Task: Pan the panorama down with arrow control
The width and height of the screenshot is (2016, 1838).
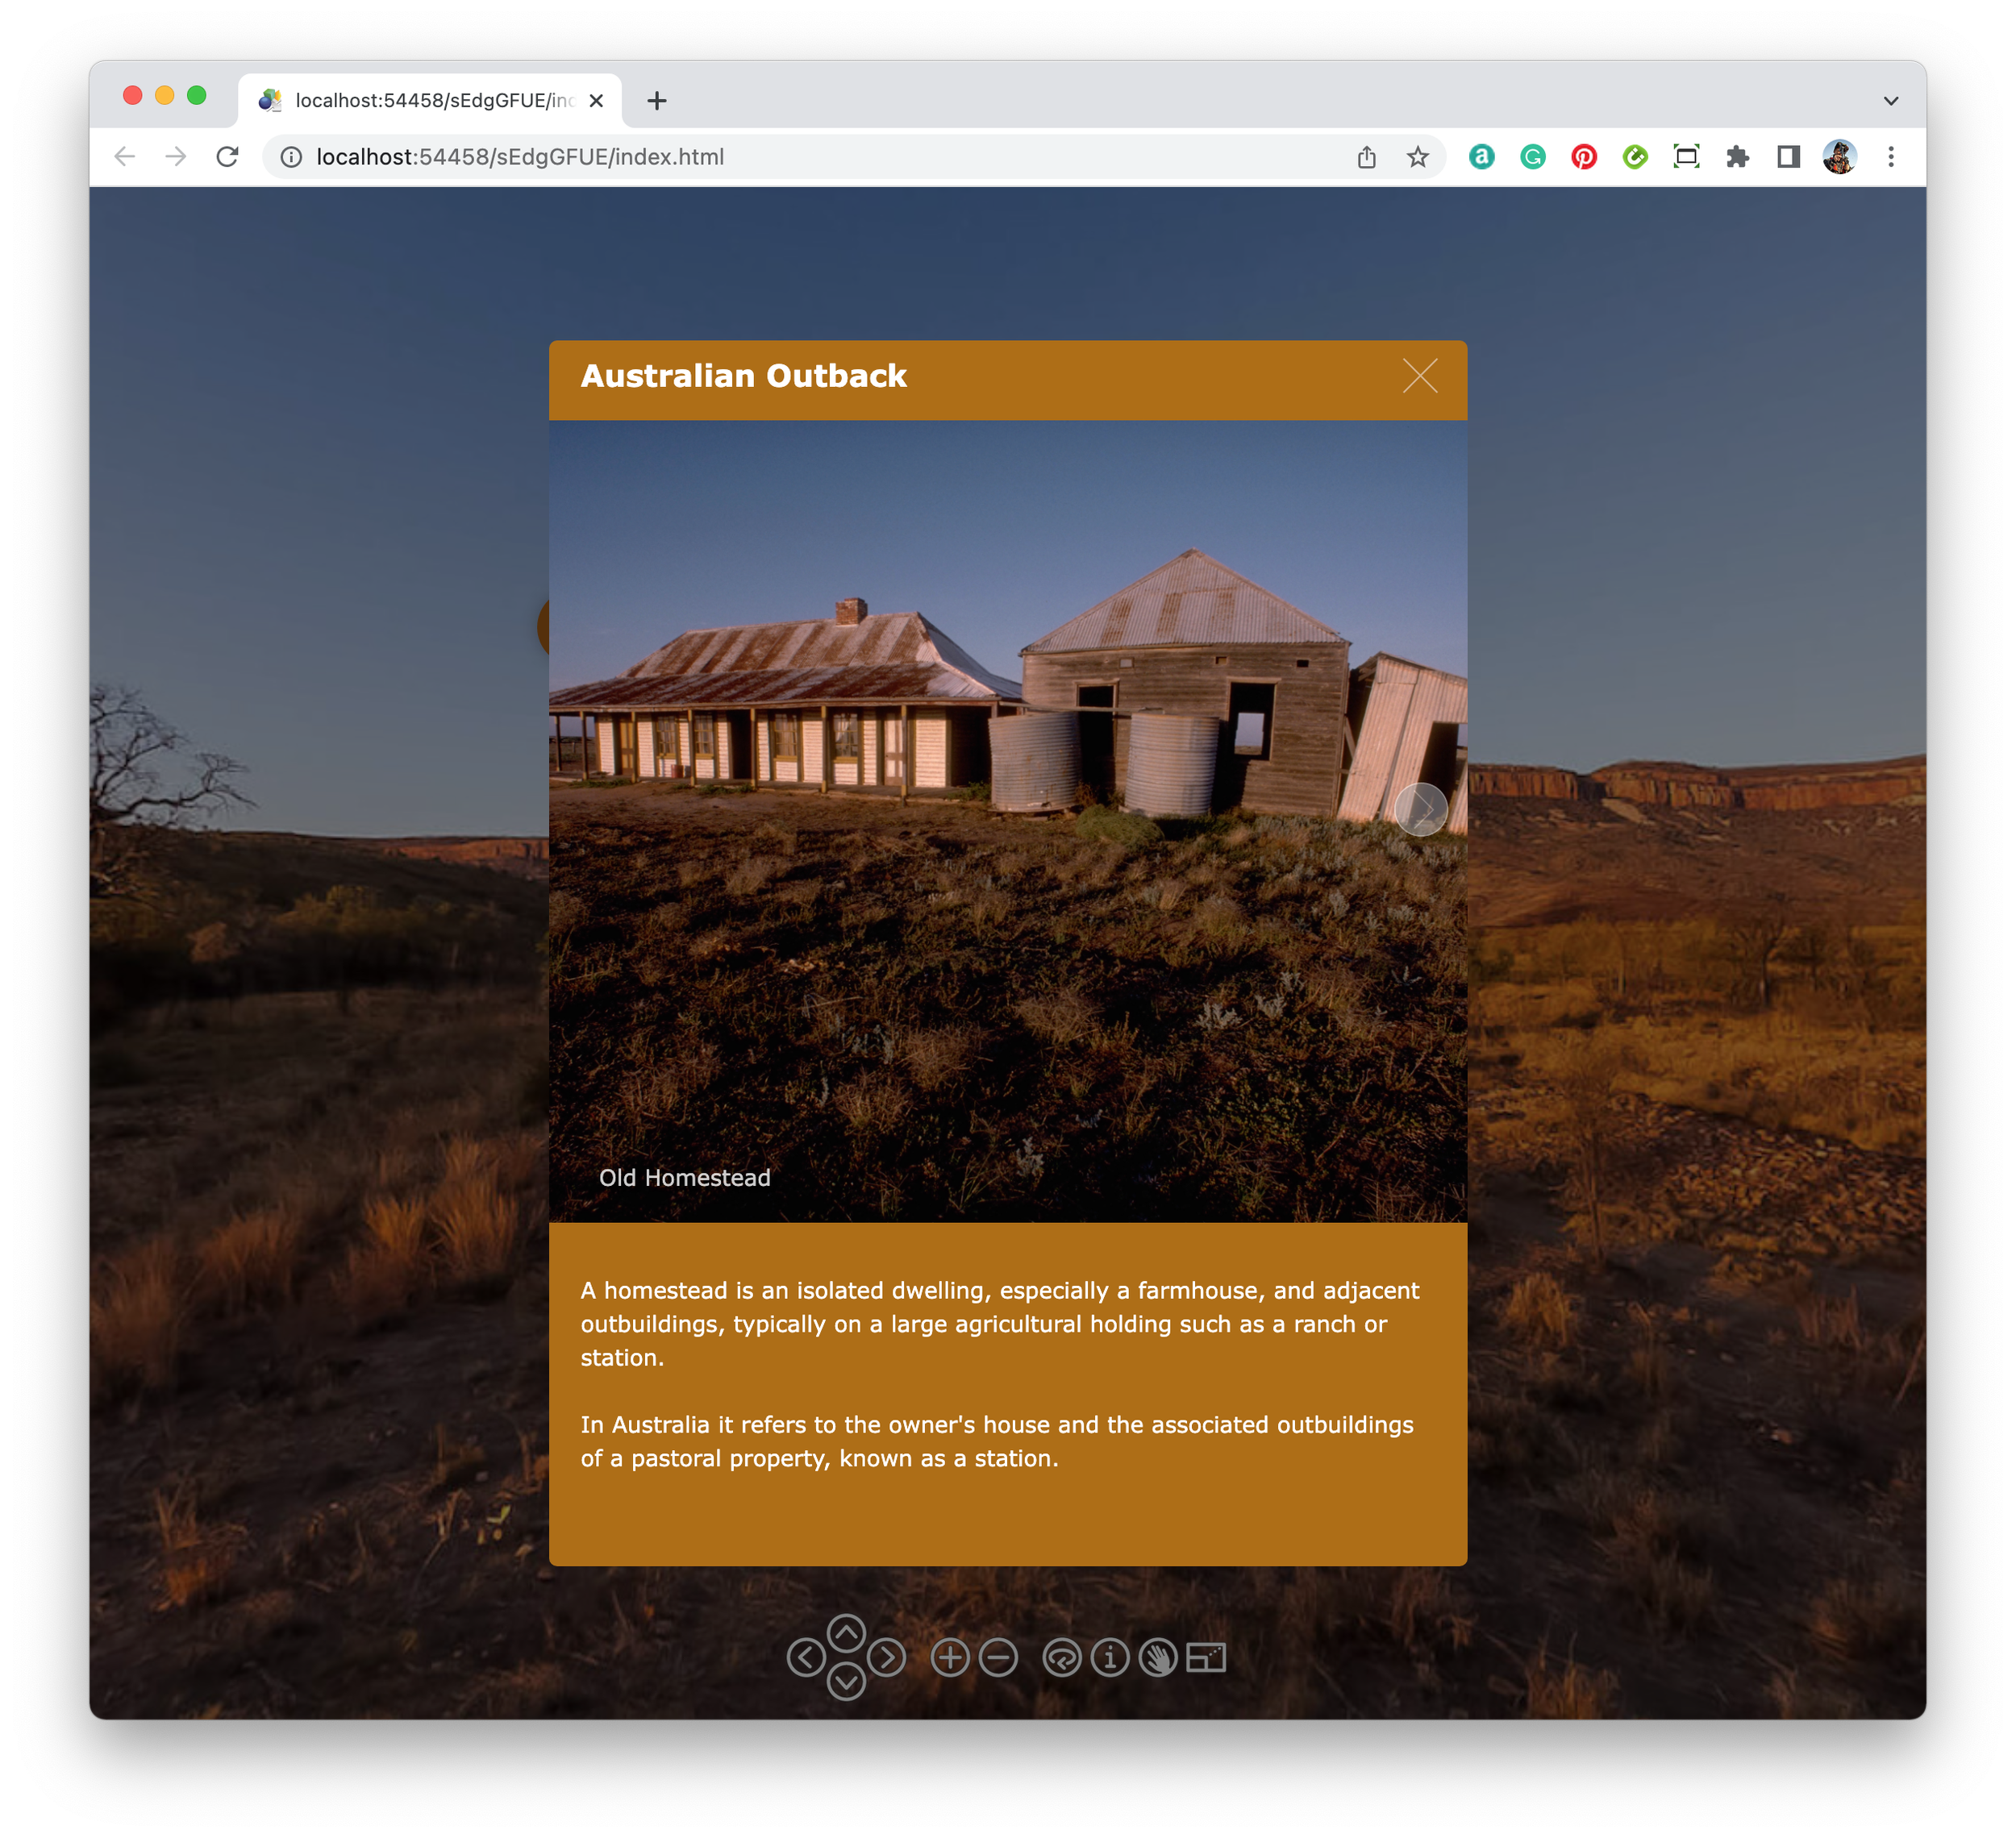Action: 846,1682
